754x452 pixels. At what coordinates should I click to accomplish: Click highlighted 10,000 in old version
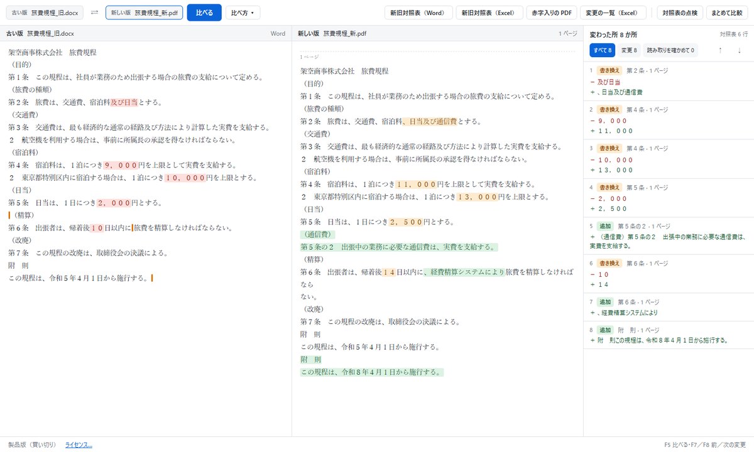pyautogui.click(x=185, y=178)
